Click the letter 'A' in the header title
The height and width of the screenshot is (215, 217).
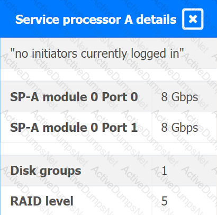[129, 20]
